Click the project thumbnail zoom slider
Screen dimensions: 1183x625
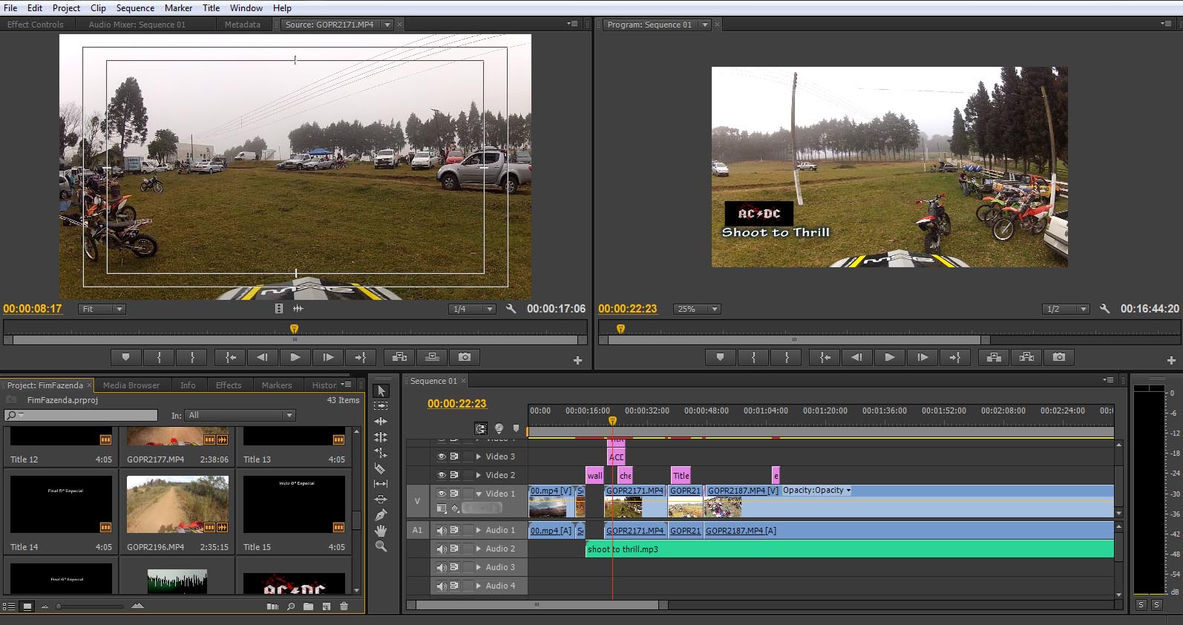pyautogui.click(x=59, y=606)
